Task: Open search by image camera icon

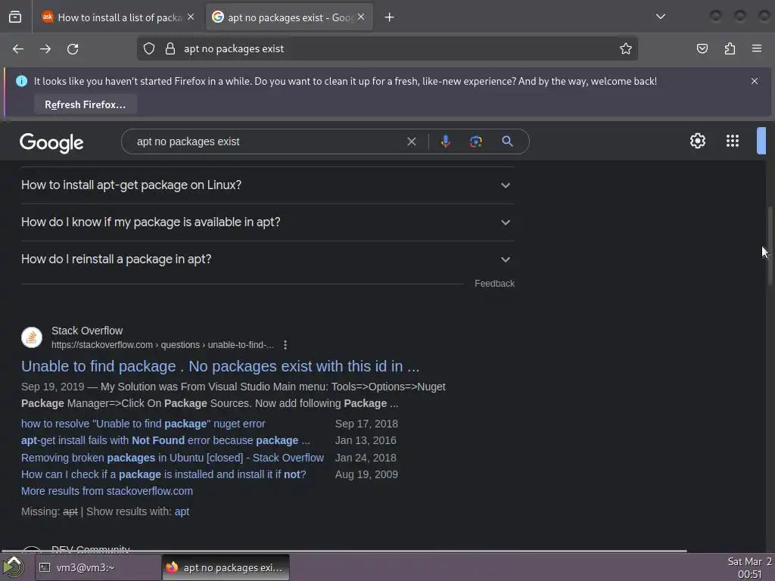Action: tap(475, 141)
